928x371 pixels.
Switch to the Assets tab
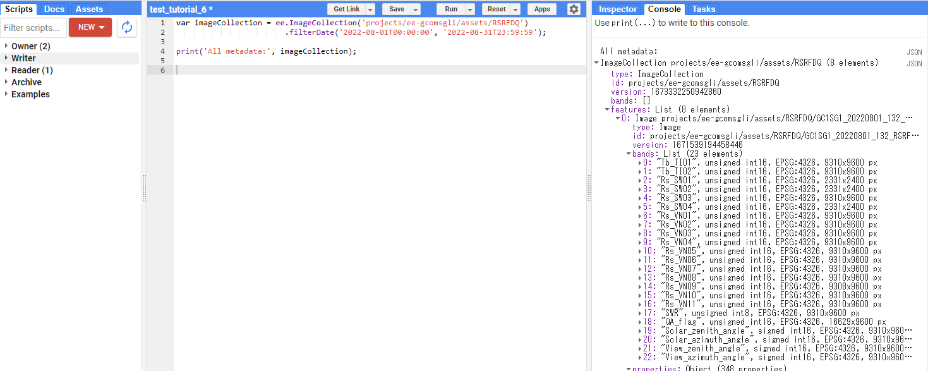89,9
